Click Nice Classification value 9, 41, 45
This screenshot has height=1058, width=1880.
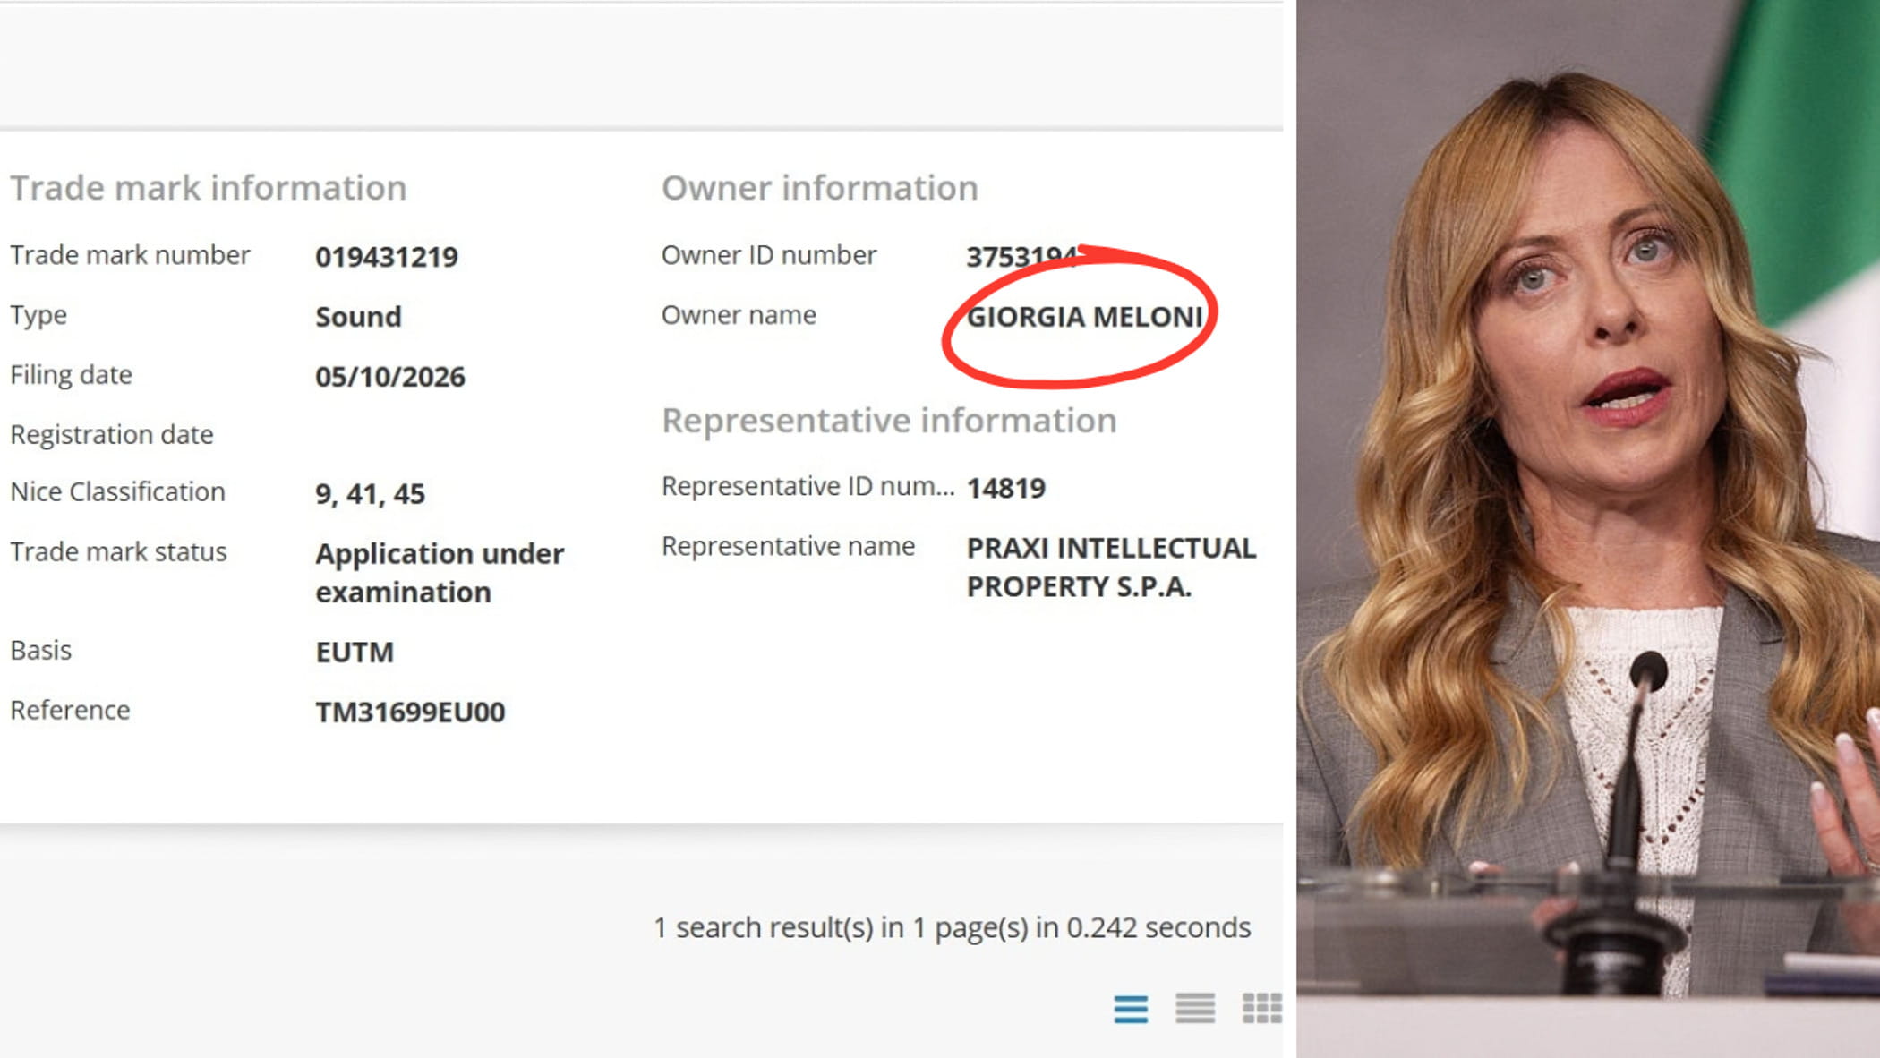click(x=370, y=494)
